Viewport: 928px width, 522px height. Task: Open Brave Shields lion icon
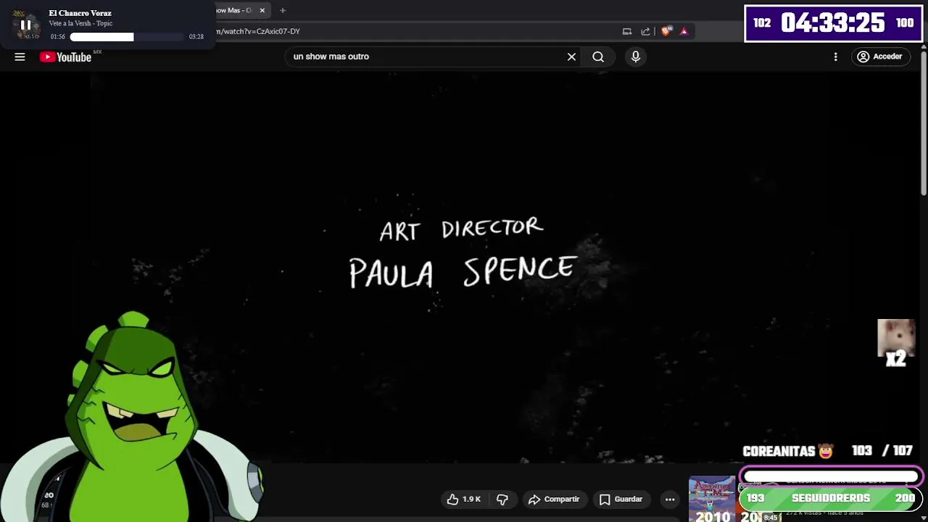click(666, 31)
